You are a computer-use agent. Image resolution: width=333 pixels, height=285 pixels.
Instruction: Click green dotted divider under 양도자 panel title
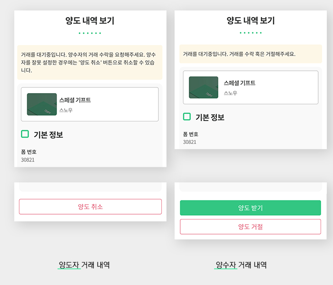click(90, 33)
